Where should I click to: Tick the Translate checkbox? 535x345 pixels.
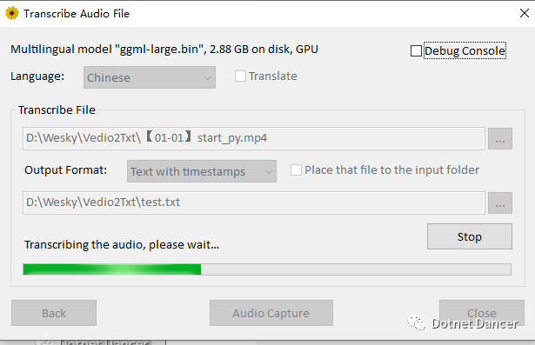click(240, 76)
